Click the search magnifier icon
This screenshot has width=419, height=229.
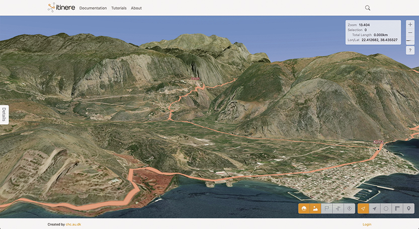pos(368,8)
